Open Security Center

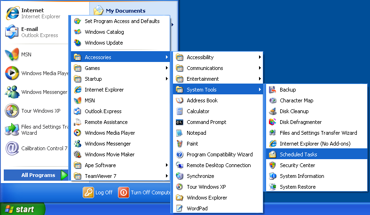[x=317, y=165]
